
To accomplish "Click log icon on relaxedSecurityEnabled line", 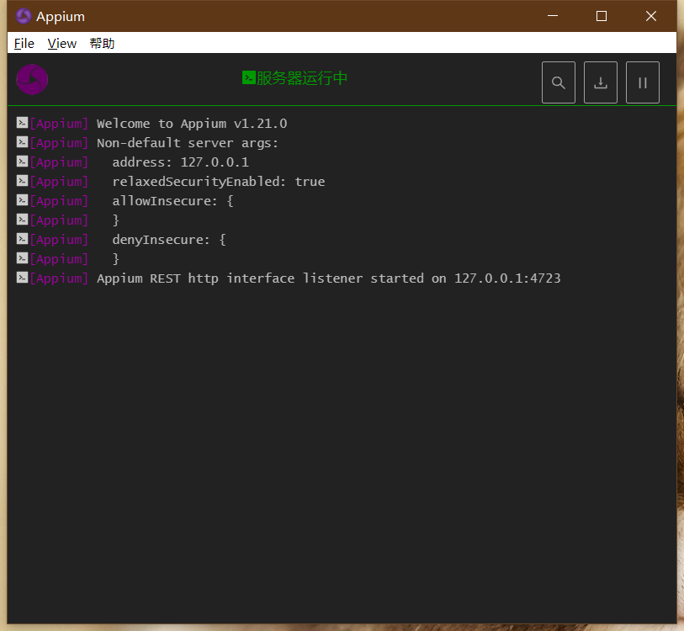I will pyautogui.click(x=22, y=181).
